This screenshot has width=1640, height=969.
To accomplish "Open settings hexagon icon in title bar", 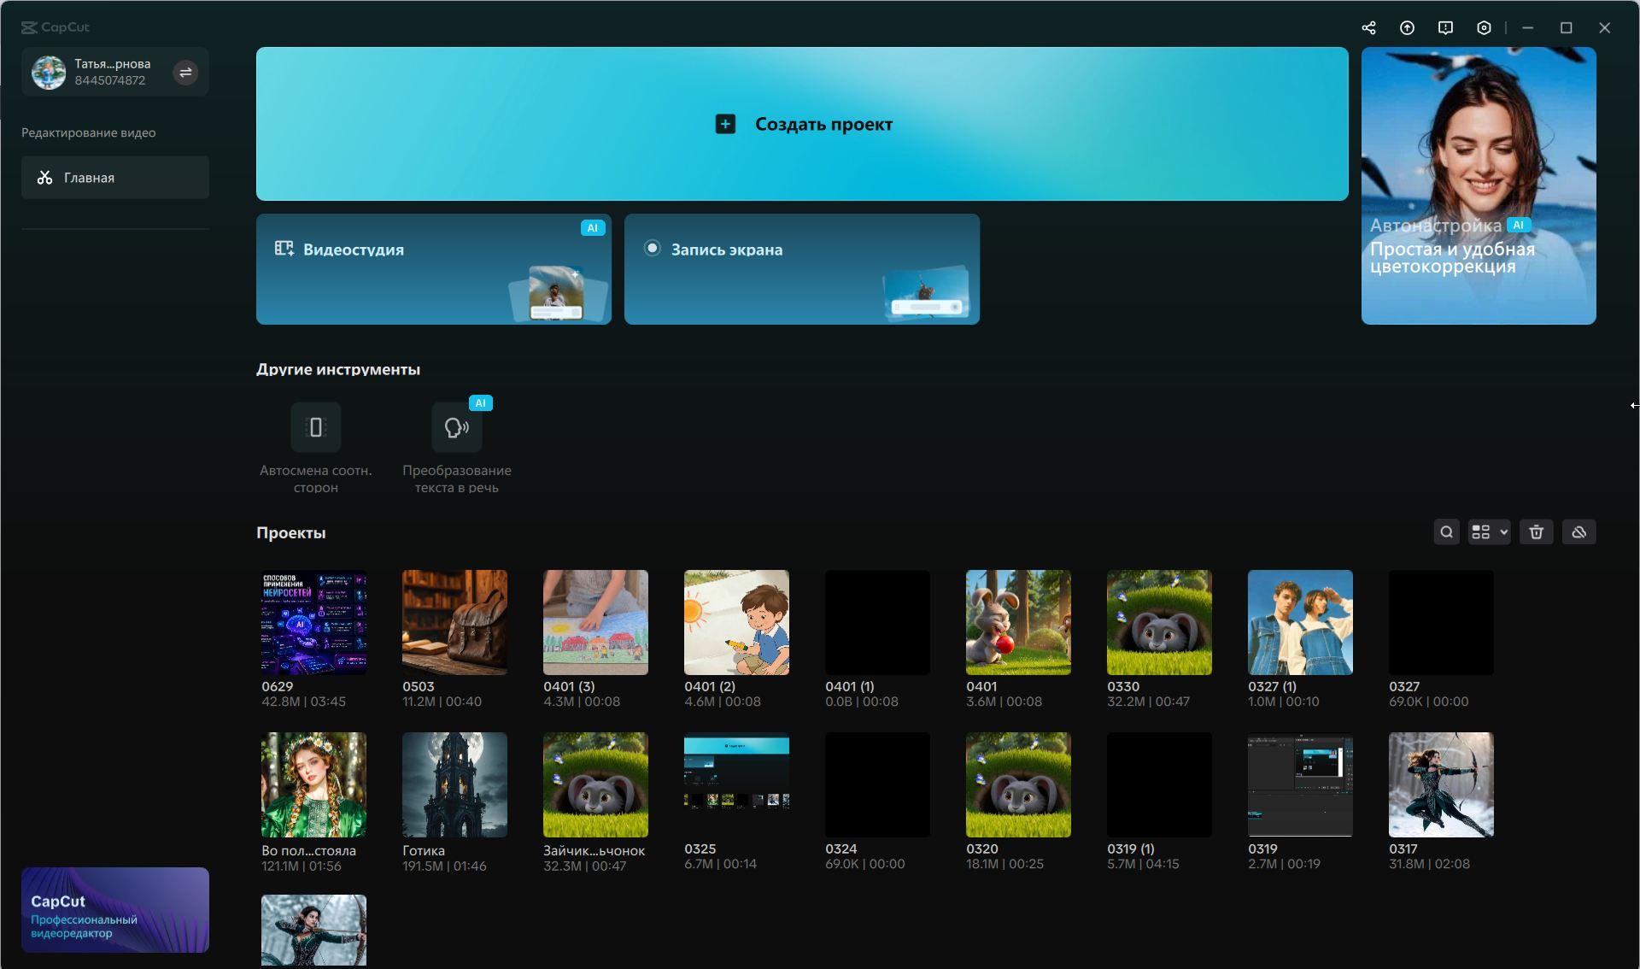I will pos(1484,27).
